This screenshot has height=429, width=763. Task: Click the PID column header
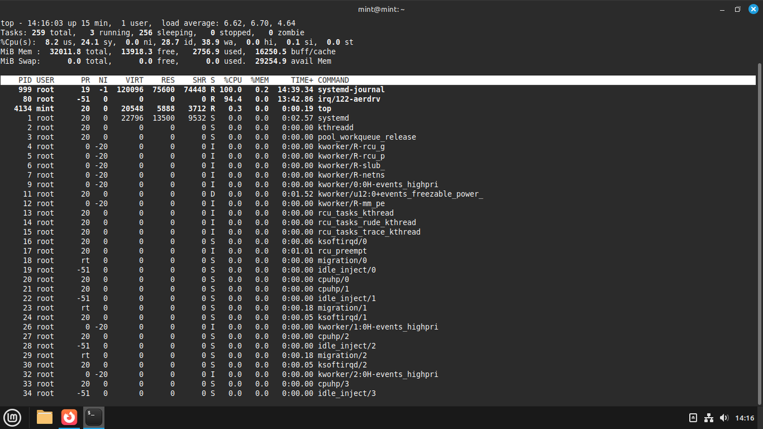[x=25, y=80]
